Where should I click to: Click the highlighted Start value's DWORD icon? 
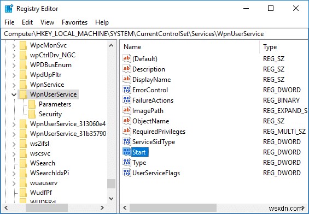(x=127, y=152)
